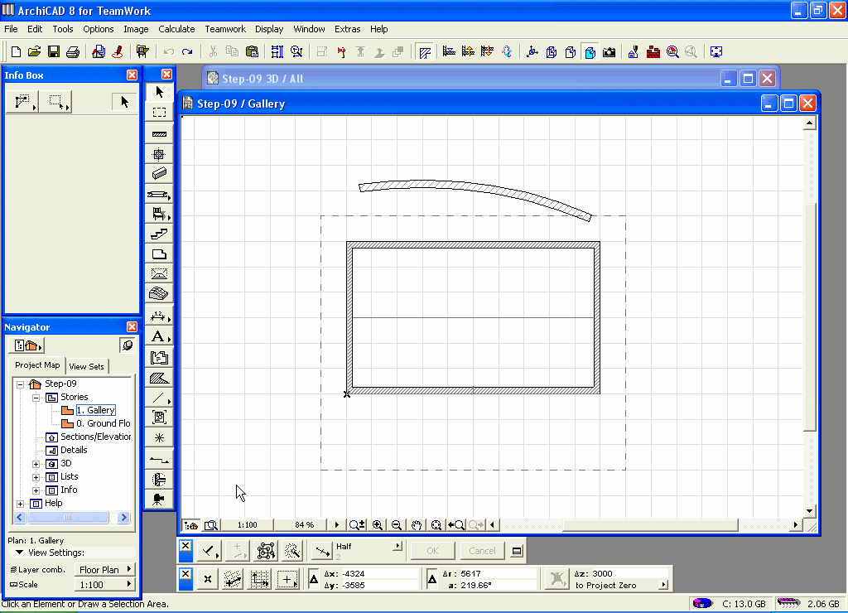
Task: Select the Marquee tool in the toolbox
Action: [160, 112]
